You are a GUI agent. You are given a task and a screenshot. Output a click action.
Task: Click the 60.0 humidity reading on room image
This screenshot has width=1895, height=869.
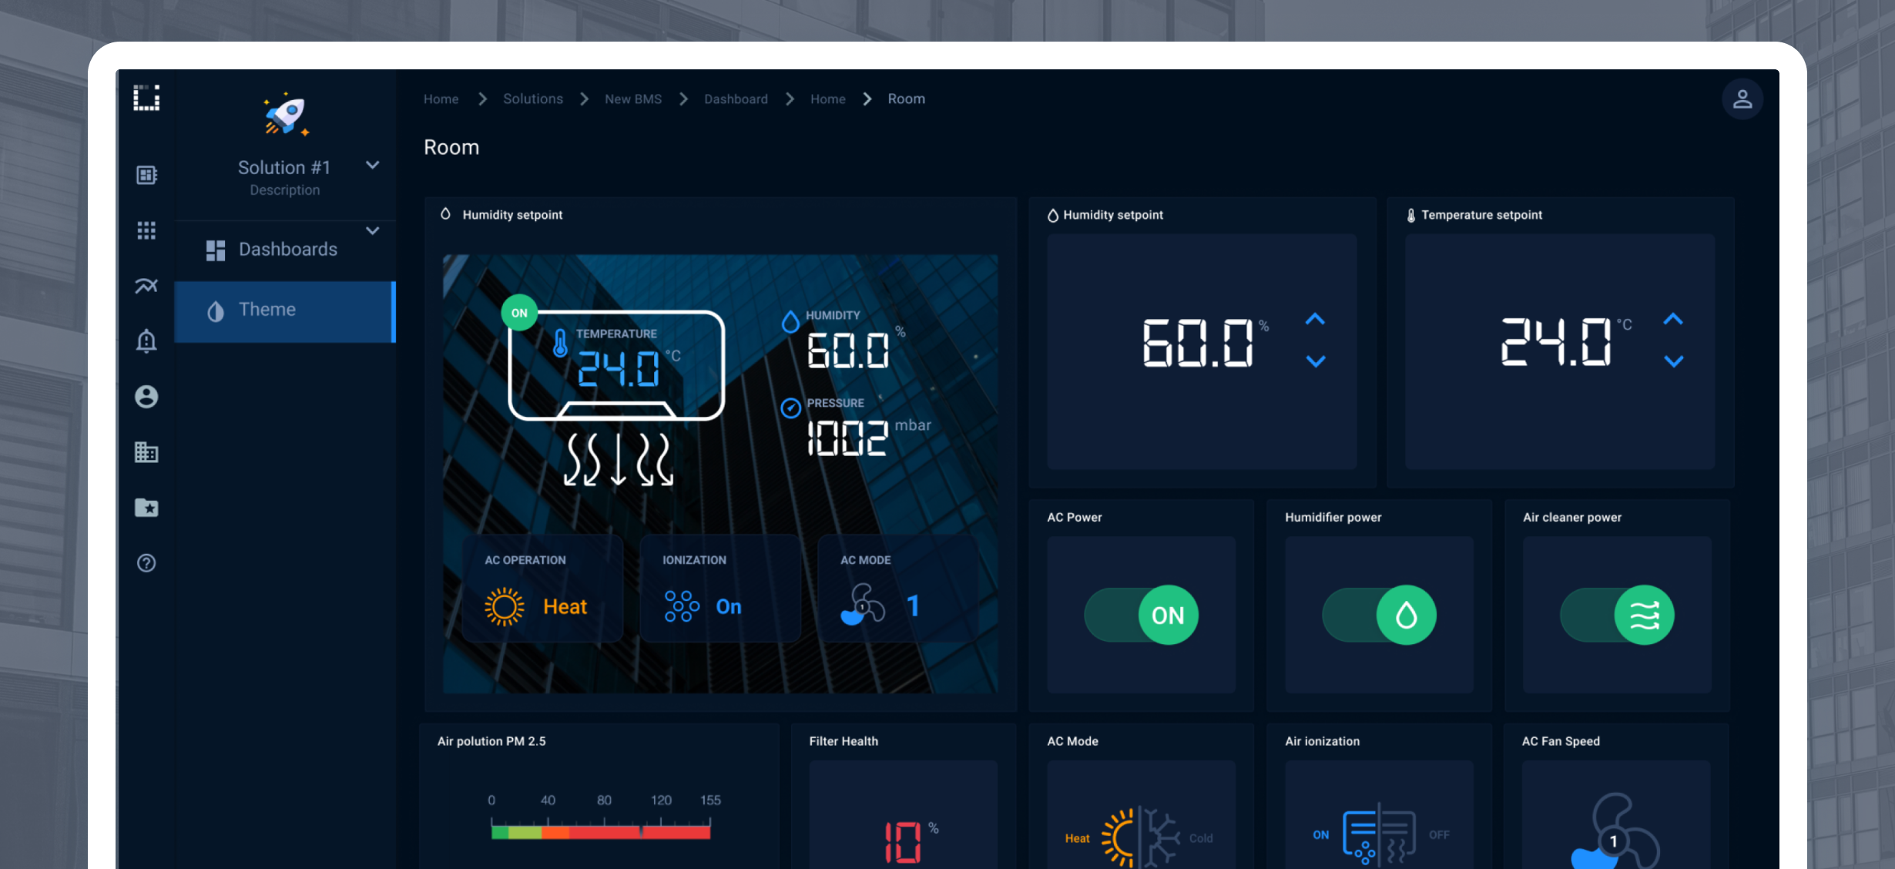point(847,351)
